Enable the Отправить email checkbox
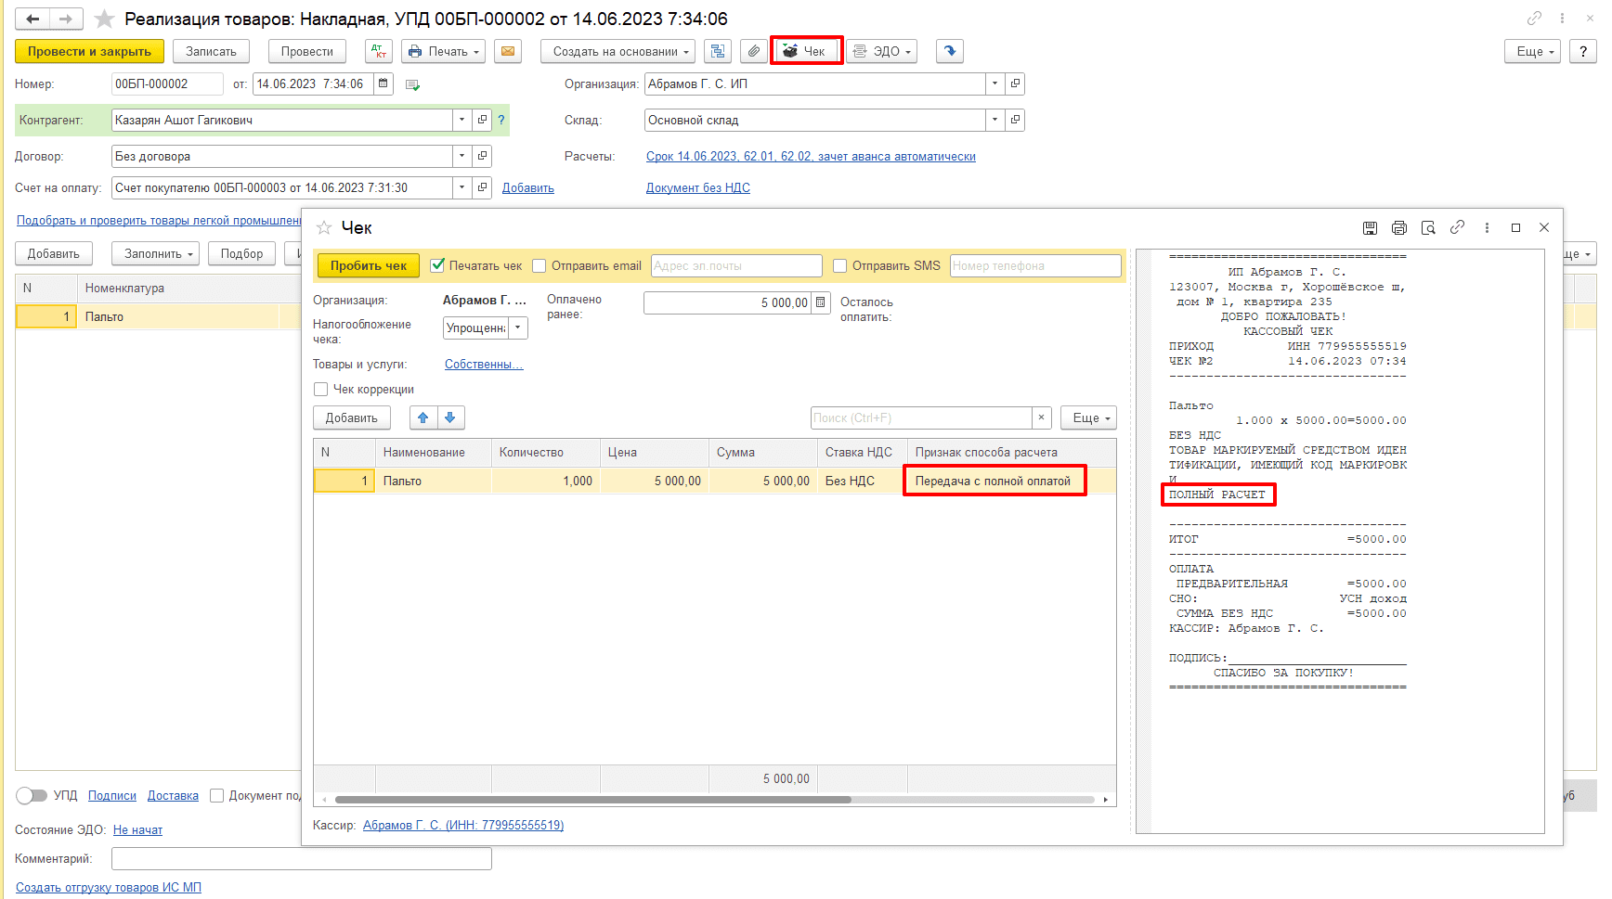This screenshot has height=899, width=1612. tap(539, 266)
